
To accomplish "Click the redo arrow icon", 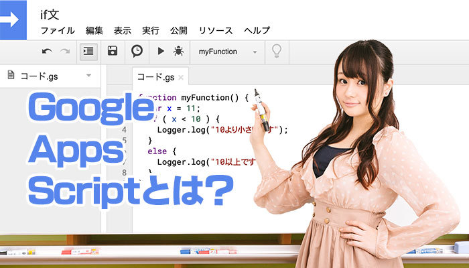I will [x=64, y=51].
